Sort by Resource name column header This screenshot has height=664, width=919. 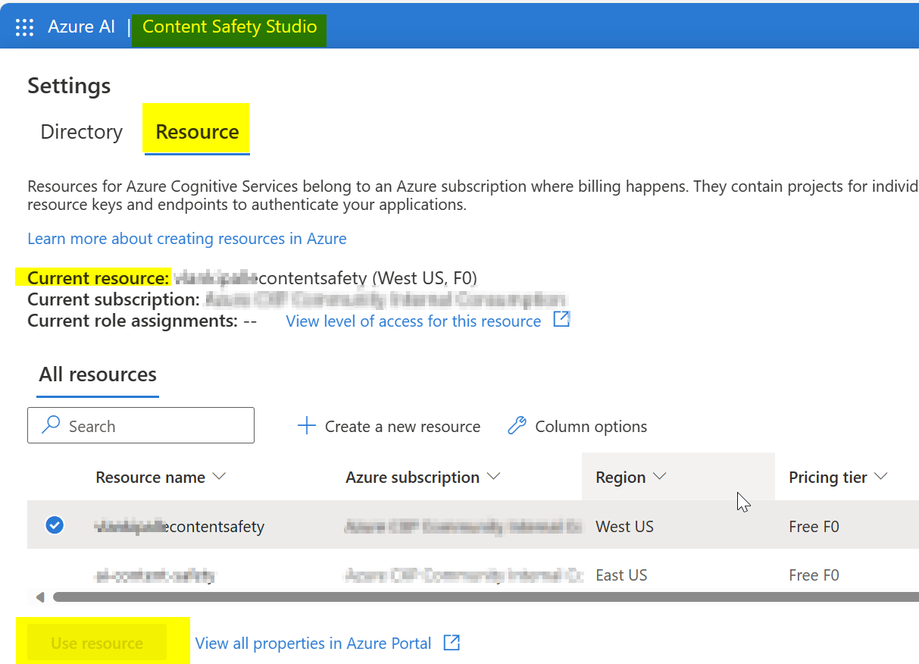pos(161,478)
